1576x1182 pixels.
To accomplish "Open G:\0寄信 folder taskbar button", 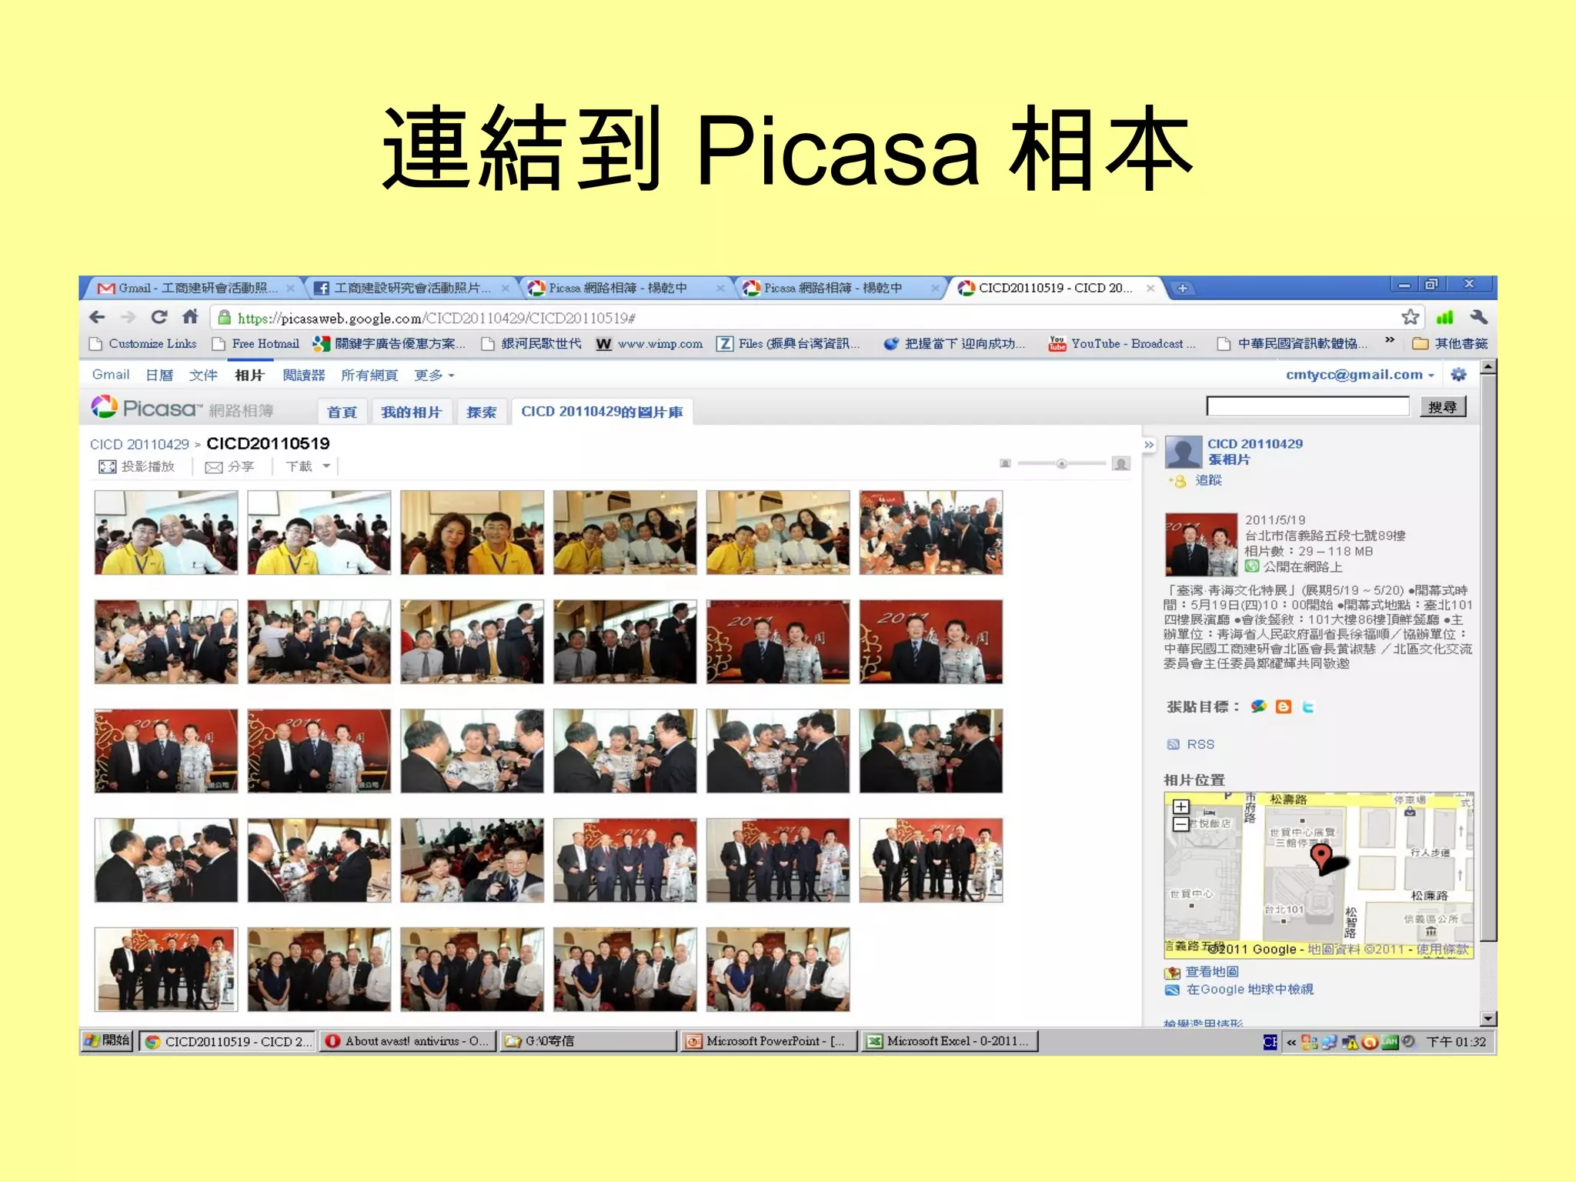I will pyautogui.click(x=588, y=1040).
